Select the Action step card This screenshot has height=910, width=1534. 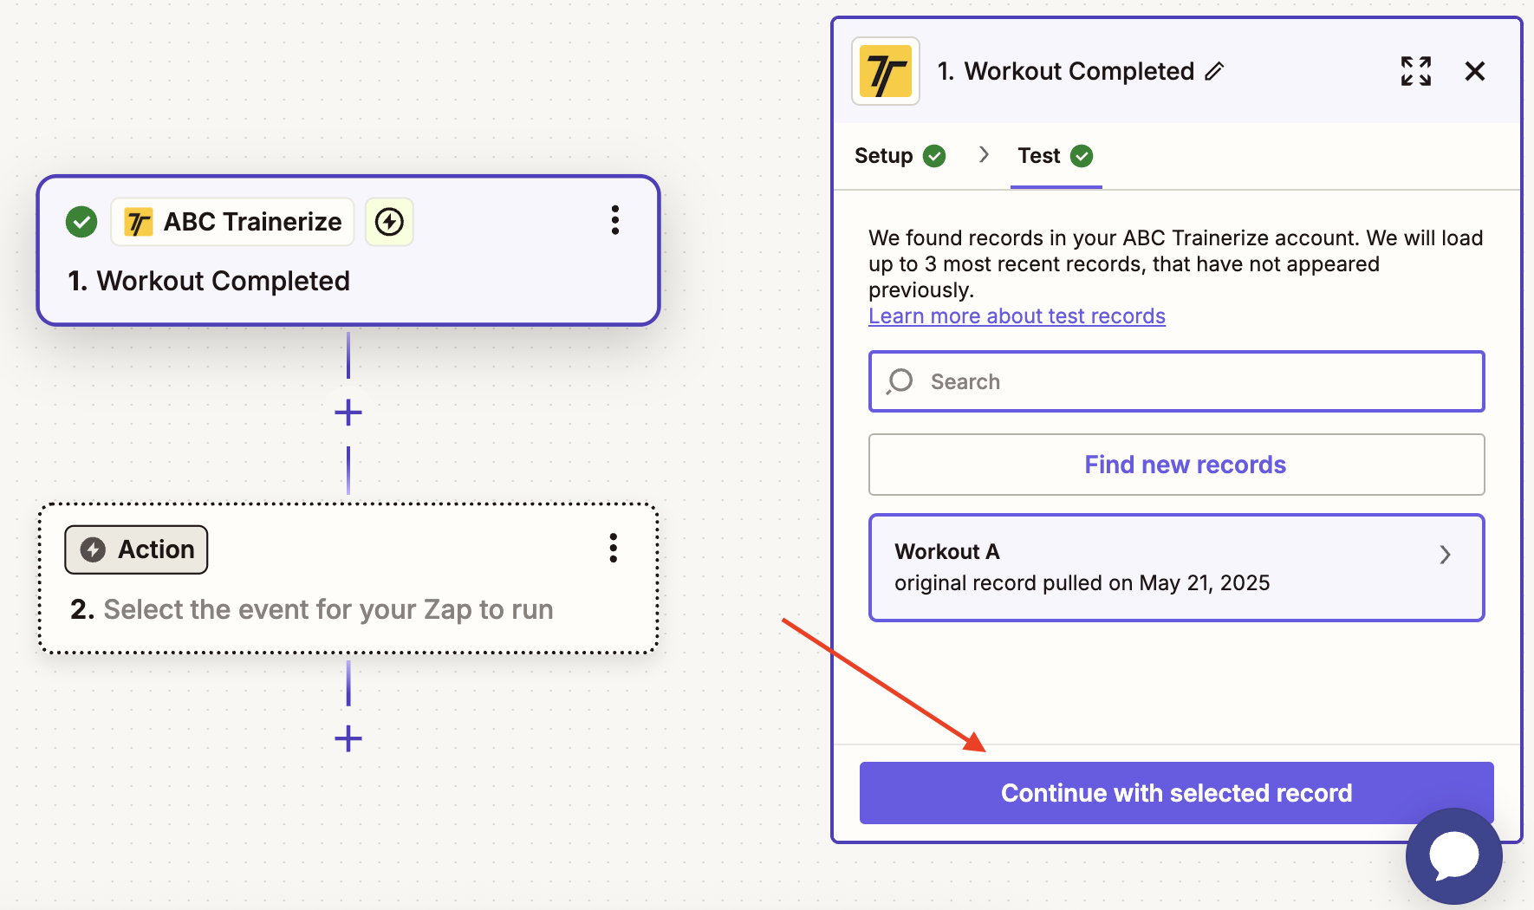click(x=348, y=578)
